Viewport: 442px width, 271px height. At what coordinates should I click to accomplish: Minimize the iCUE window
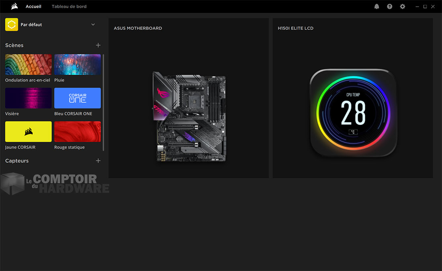click(417, 6)
